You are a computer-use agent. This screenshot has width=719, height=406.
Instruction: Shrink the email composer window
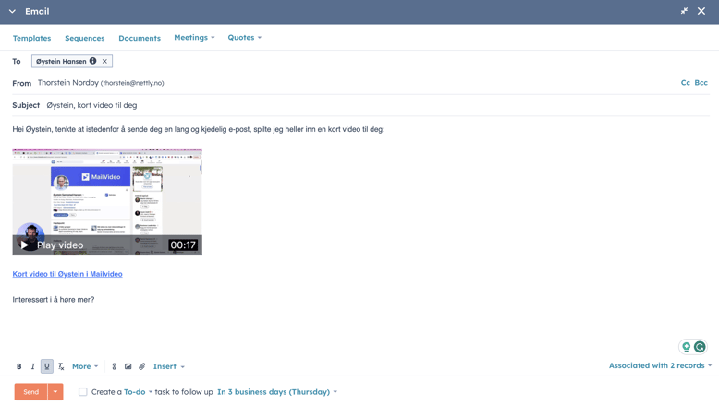coord(684,11)
